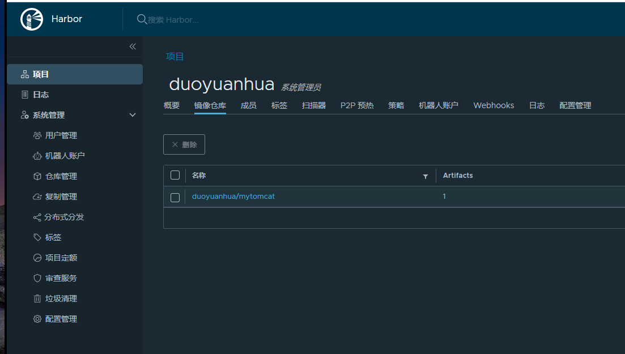
Task: Click the sidebar 机器人账户 robot icon
Action: 37,156
